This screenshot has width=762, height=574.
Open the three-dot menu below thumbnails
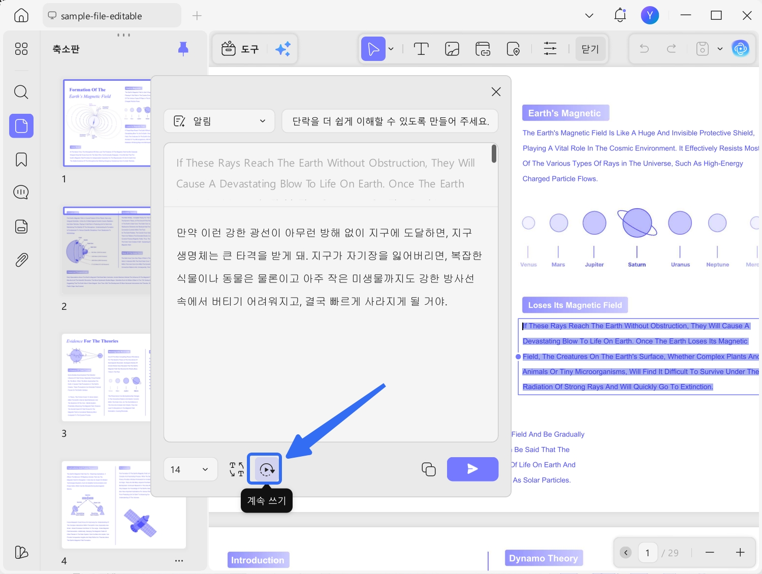179,561
